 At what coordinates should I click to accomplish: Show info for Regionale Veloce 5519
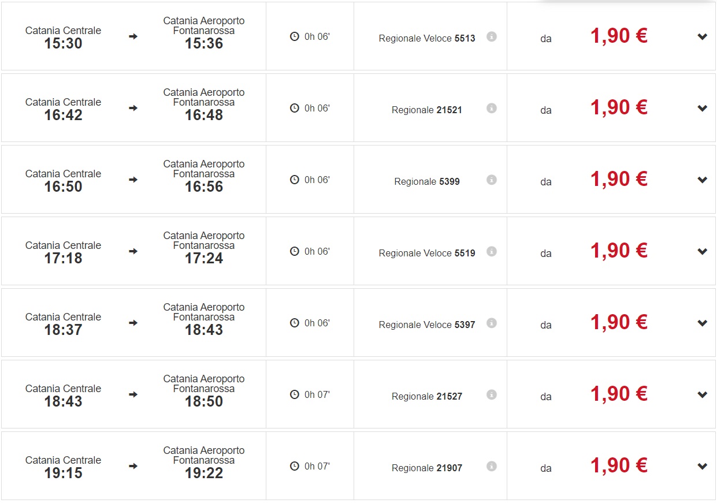click(491, 251)
